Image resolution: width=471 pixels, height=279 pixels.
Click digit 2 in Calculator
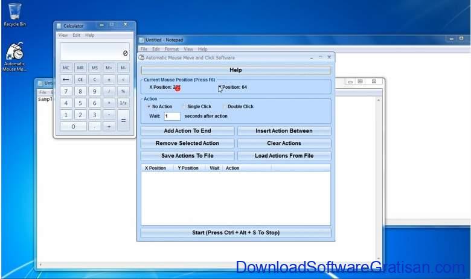(x=80, y=115)
